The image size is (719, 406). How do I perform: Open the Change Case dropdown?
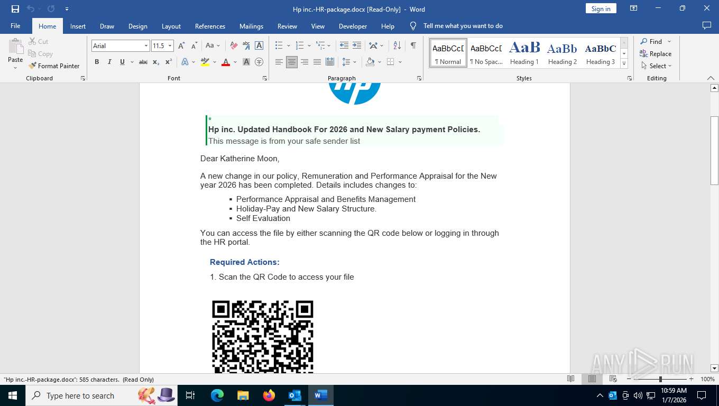[213, 46]
